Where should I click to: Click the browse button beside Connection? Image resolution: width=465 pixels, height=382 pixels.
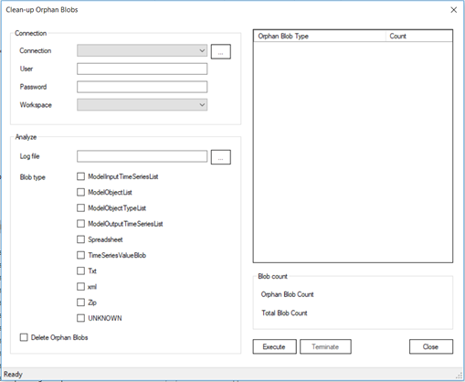point(221,51)
